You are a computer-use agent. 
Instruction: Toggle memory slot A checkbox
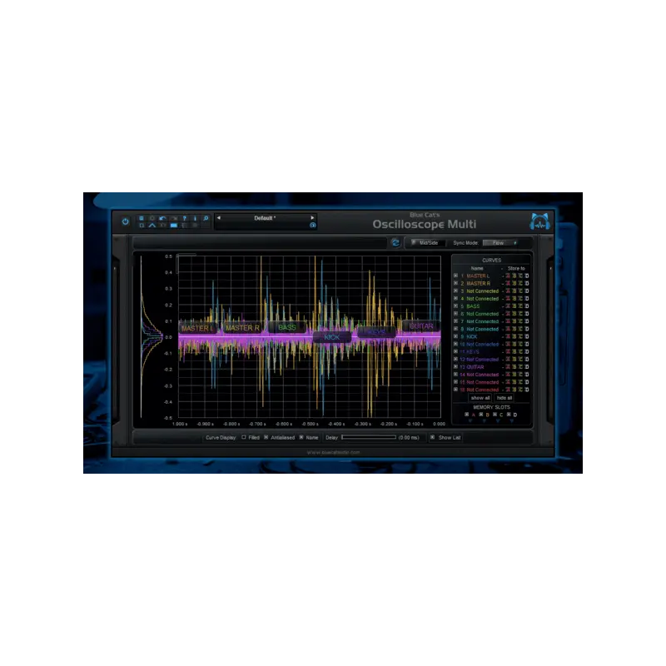(466, 414)
